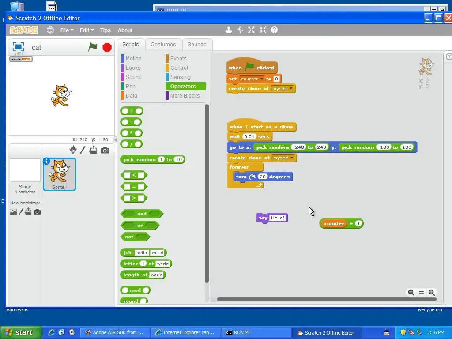Open the Tips menu item
452x339 pixels.
(x=105, y=30)
